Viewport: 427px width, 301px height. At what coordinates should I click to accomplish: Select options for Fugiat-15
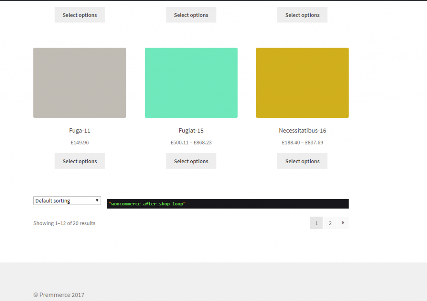coord(191,161)
